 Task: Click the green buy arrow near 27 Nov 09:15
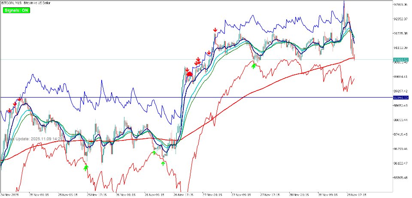click(253, 66)
